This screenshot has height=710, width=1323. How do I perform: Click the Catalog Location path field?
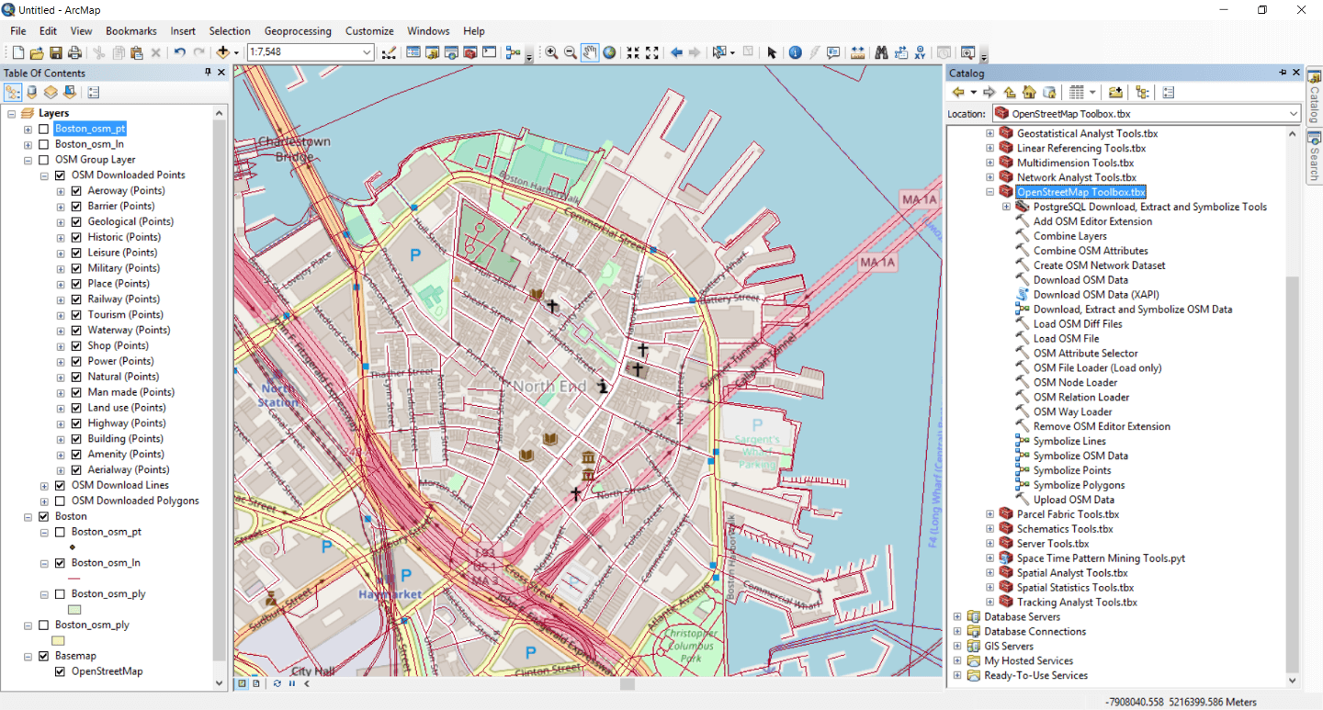pyautogui.click(x=1137, y=115)
